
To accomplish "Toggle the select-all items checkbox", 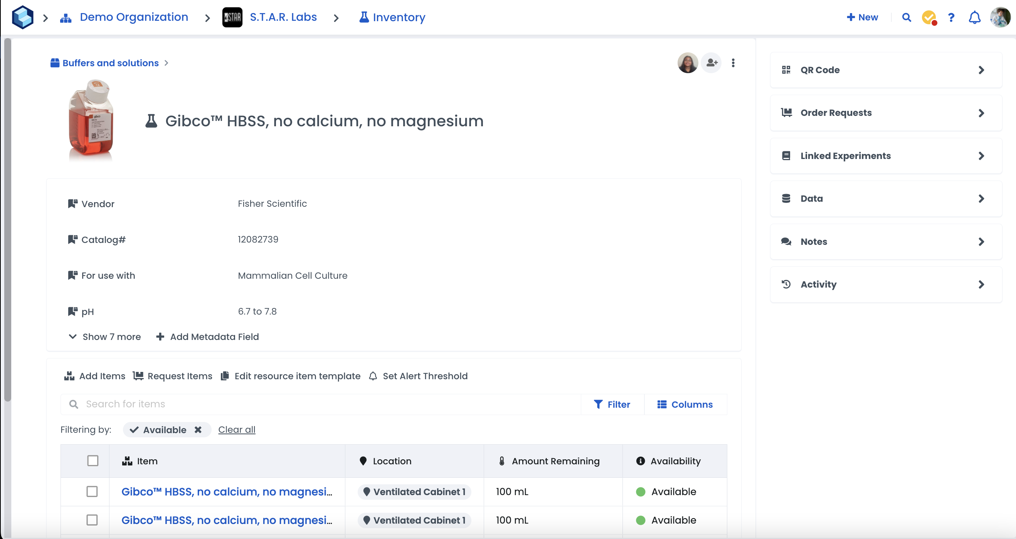I will pyautogui.click(x=93, y=460).
